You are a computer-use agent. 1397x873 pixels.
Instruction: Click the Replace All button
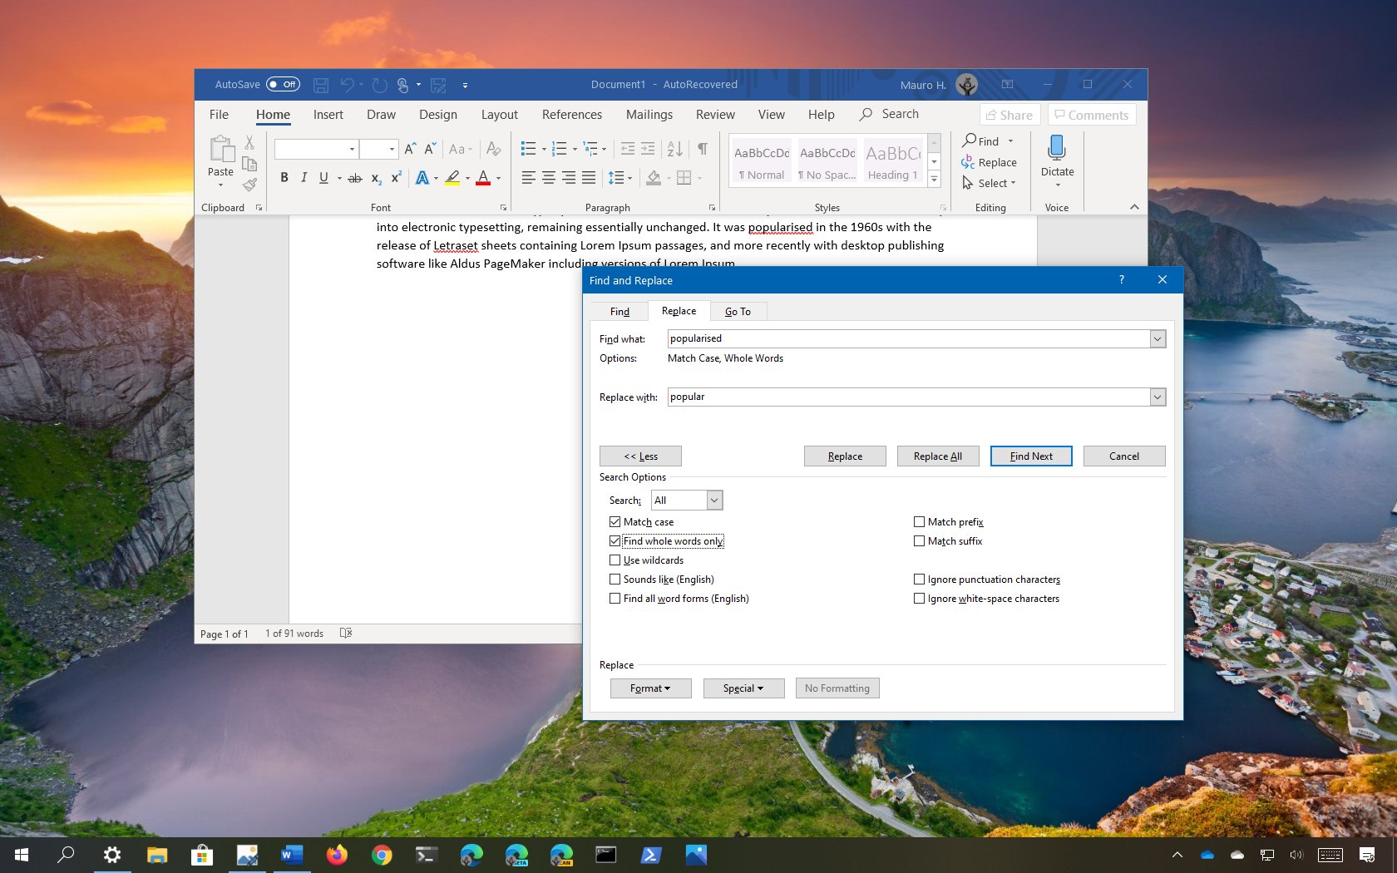pyautogui.click(x=937, y=456)
